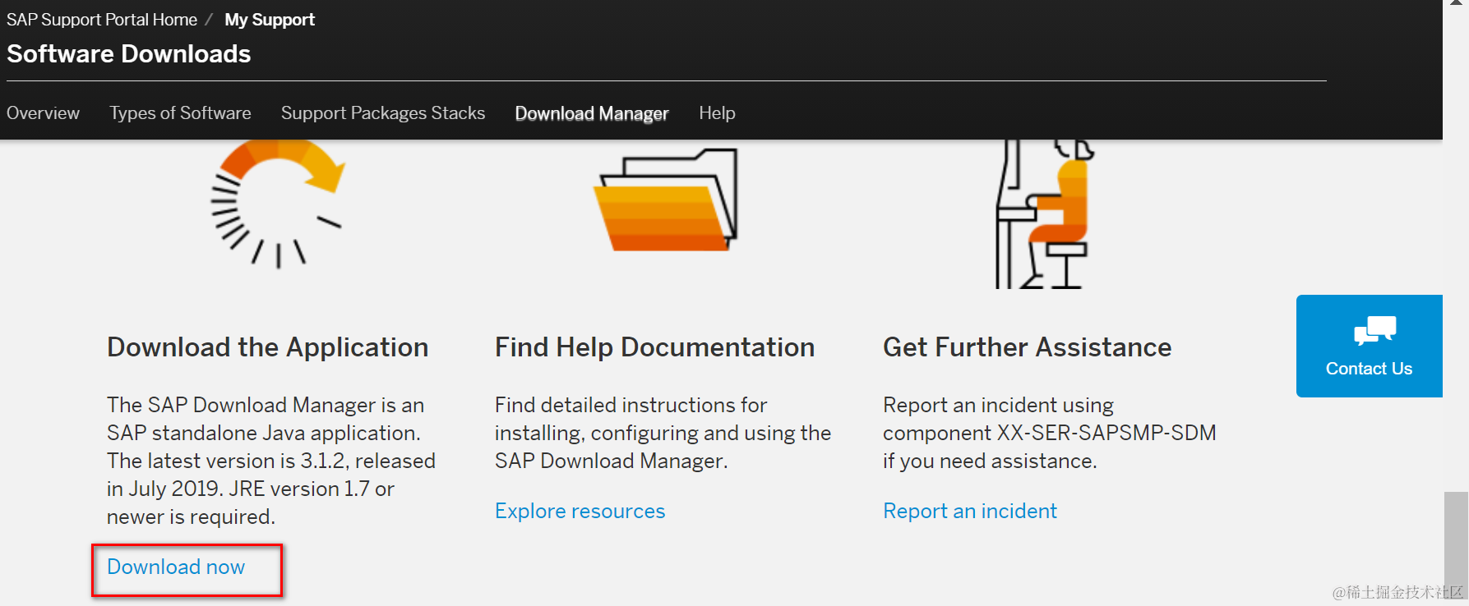Open the Explore resources link

coord(580,511)
